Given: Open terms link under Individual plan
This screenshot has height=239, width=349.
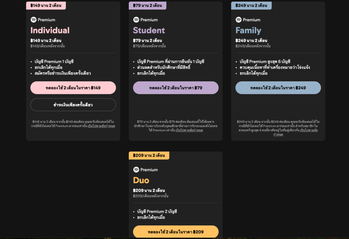Looking at the screenshot, I should click(x=101, y=126).
